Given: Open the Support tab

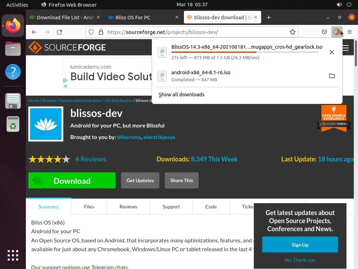Looking at the screenshot, I should click(x=171, y=207).
